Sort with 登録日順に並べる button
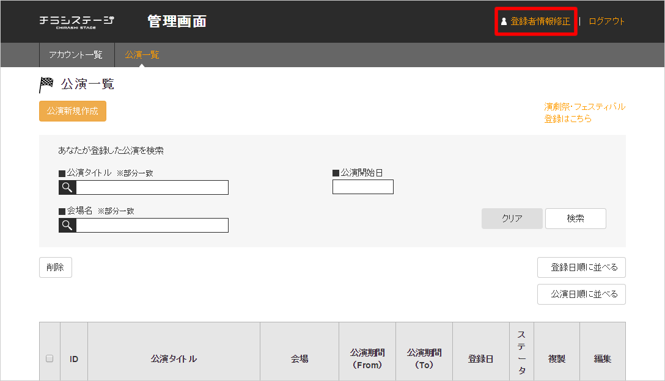Screen dimensions: 665x381 (581, 267)
